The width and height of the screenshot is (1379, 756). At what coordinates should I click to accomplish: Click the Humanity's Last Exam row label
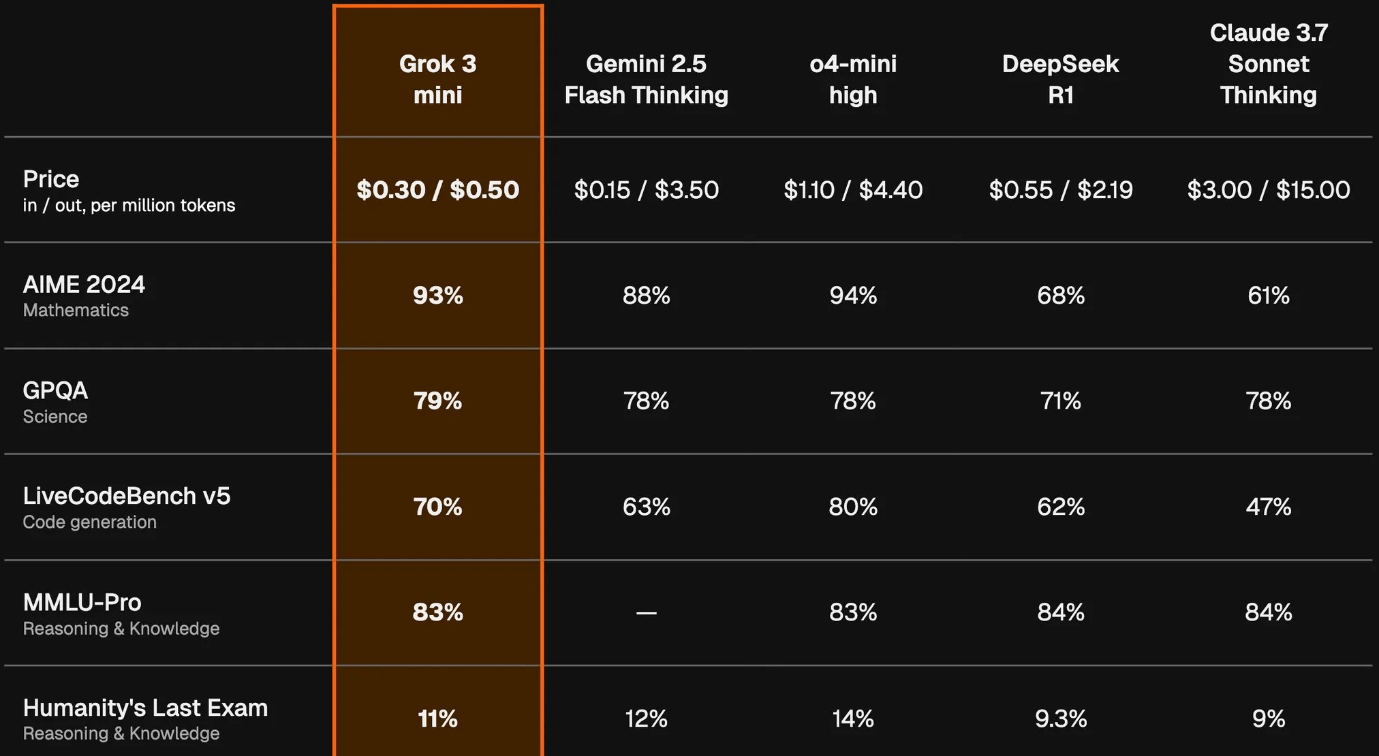click(x=145, y=708)
